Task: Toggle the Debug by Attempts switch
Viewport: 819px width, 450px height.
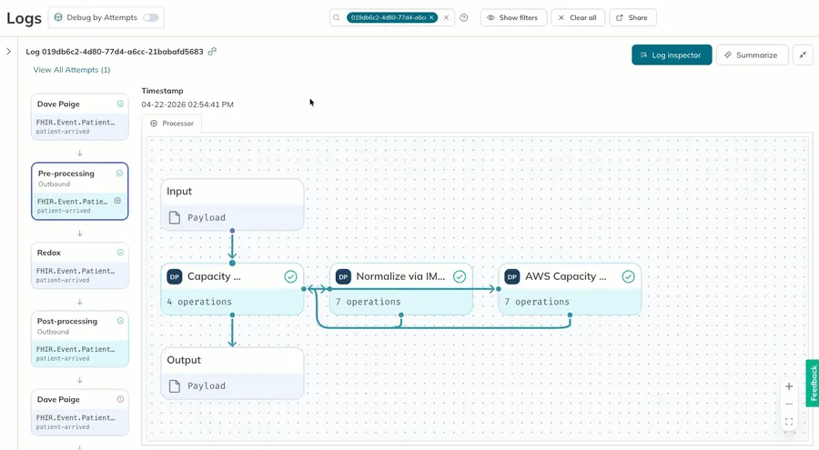Action: 151,18
